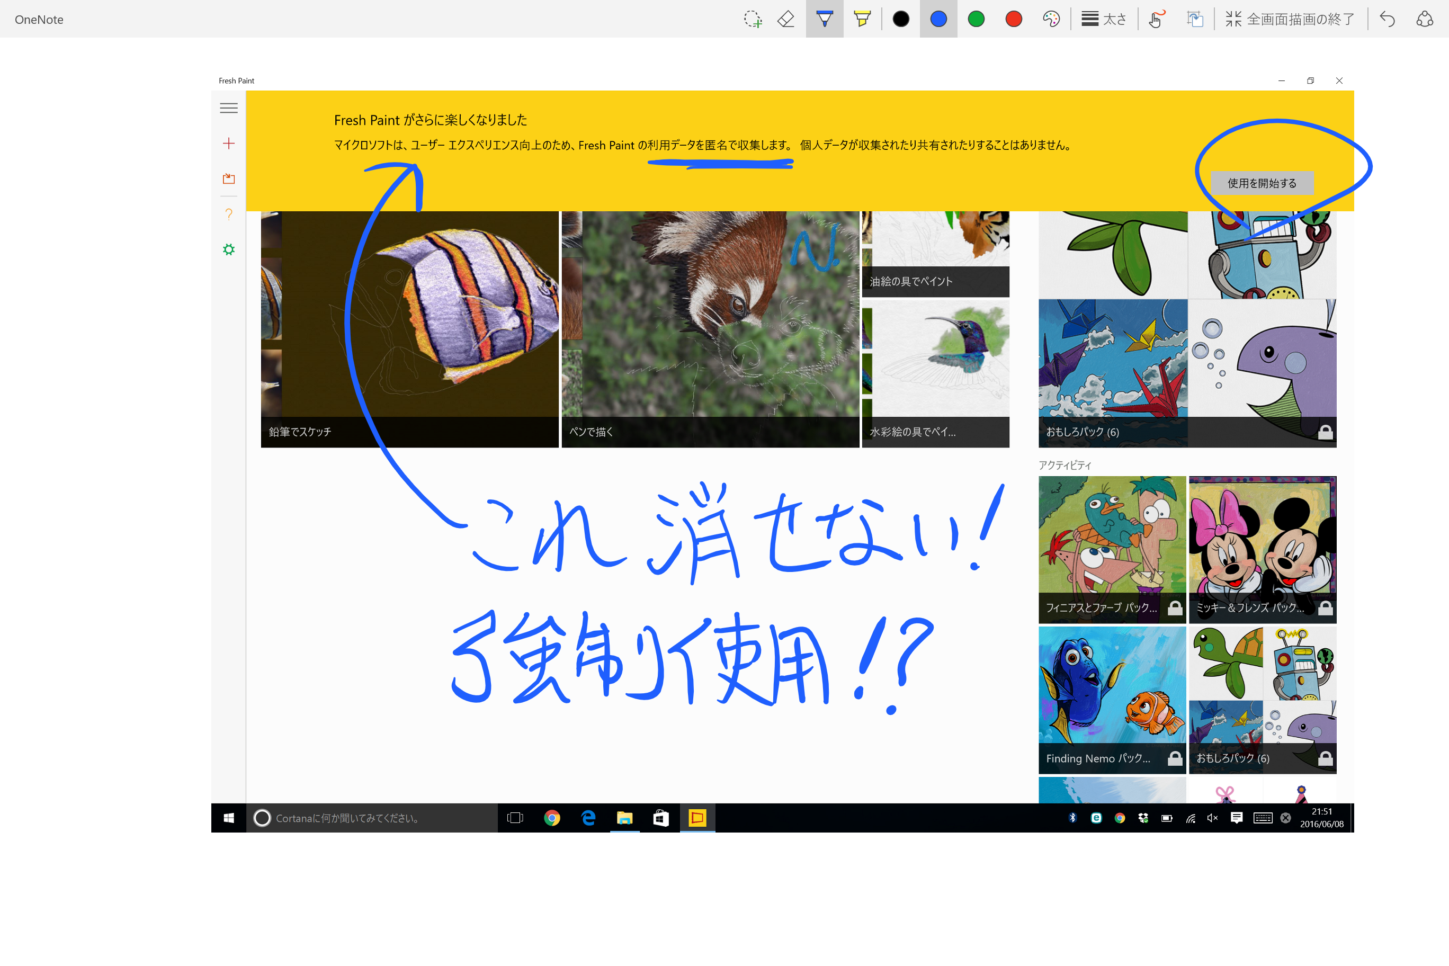Screen dimensions: 1449x966
Task: Open lower おもしろパック (6) tile
Action: 1263,700
